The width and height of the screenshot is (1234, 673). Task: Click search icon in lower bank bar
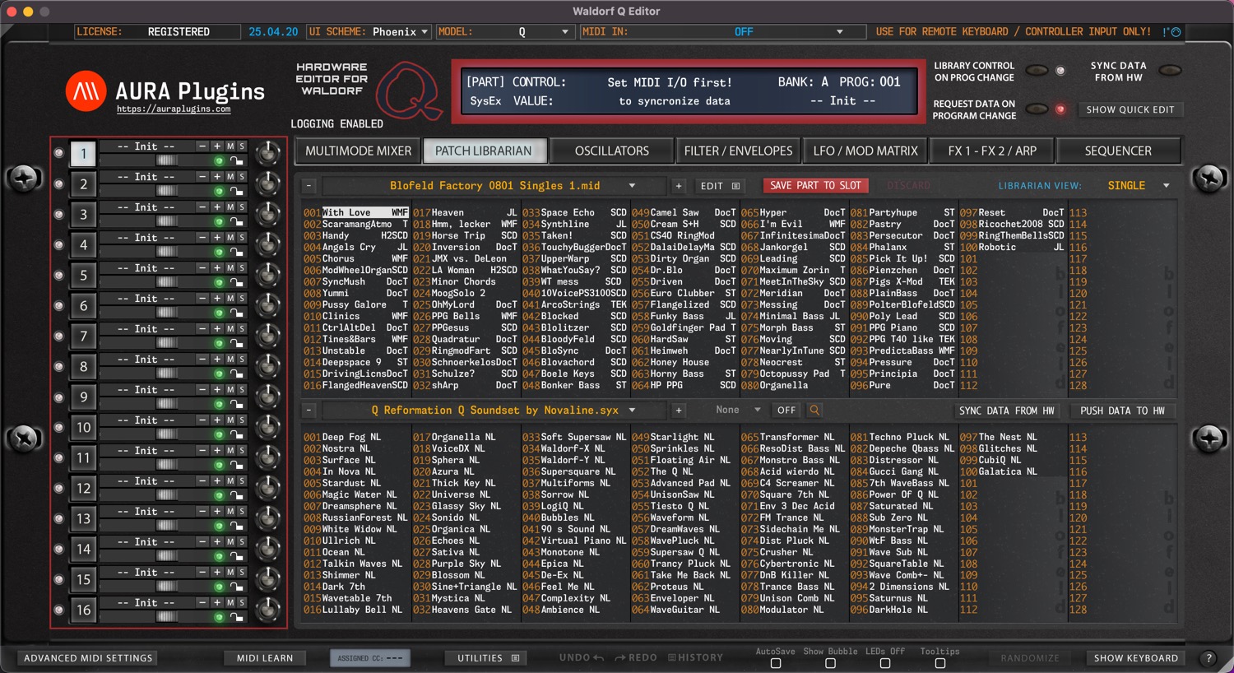pos(814,411)
